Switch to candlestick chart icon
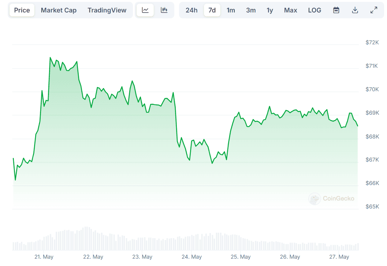 coord(164,10)
